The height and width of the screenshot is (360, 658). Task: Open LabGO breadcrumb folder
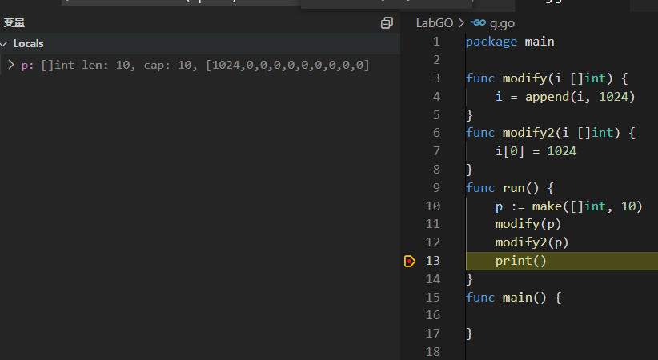click(435, 23)
